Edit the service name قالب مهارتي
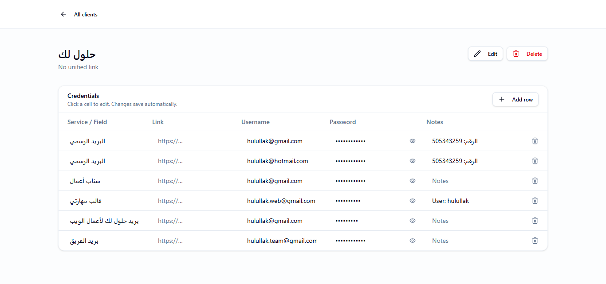Viewport: 606px width, 284px height. [104, 201]
